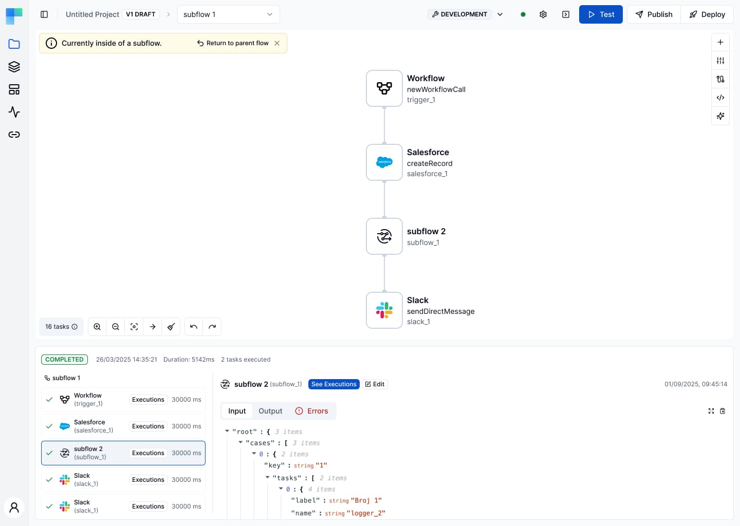Viewport: 740px width, 526px height.
Task: Click the app logo
Action: pos(14,16)
